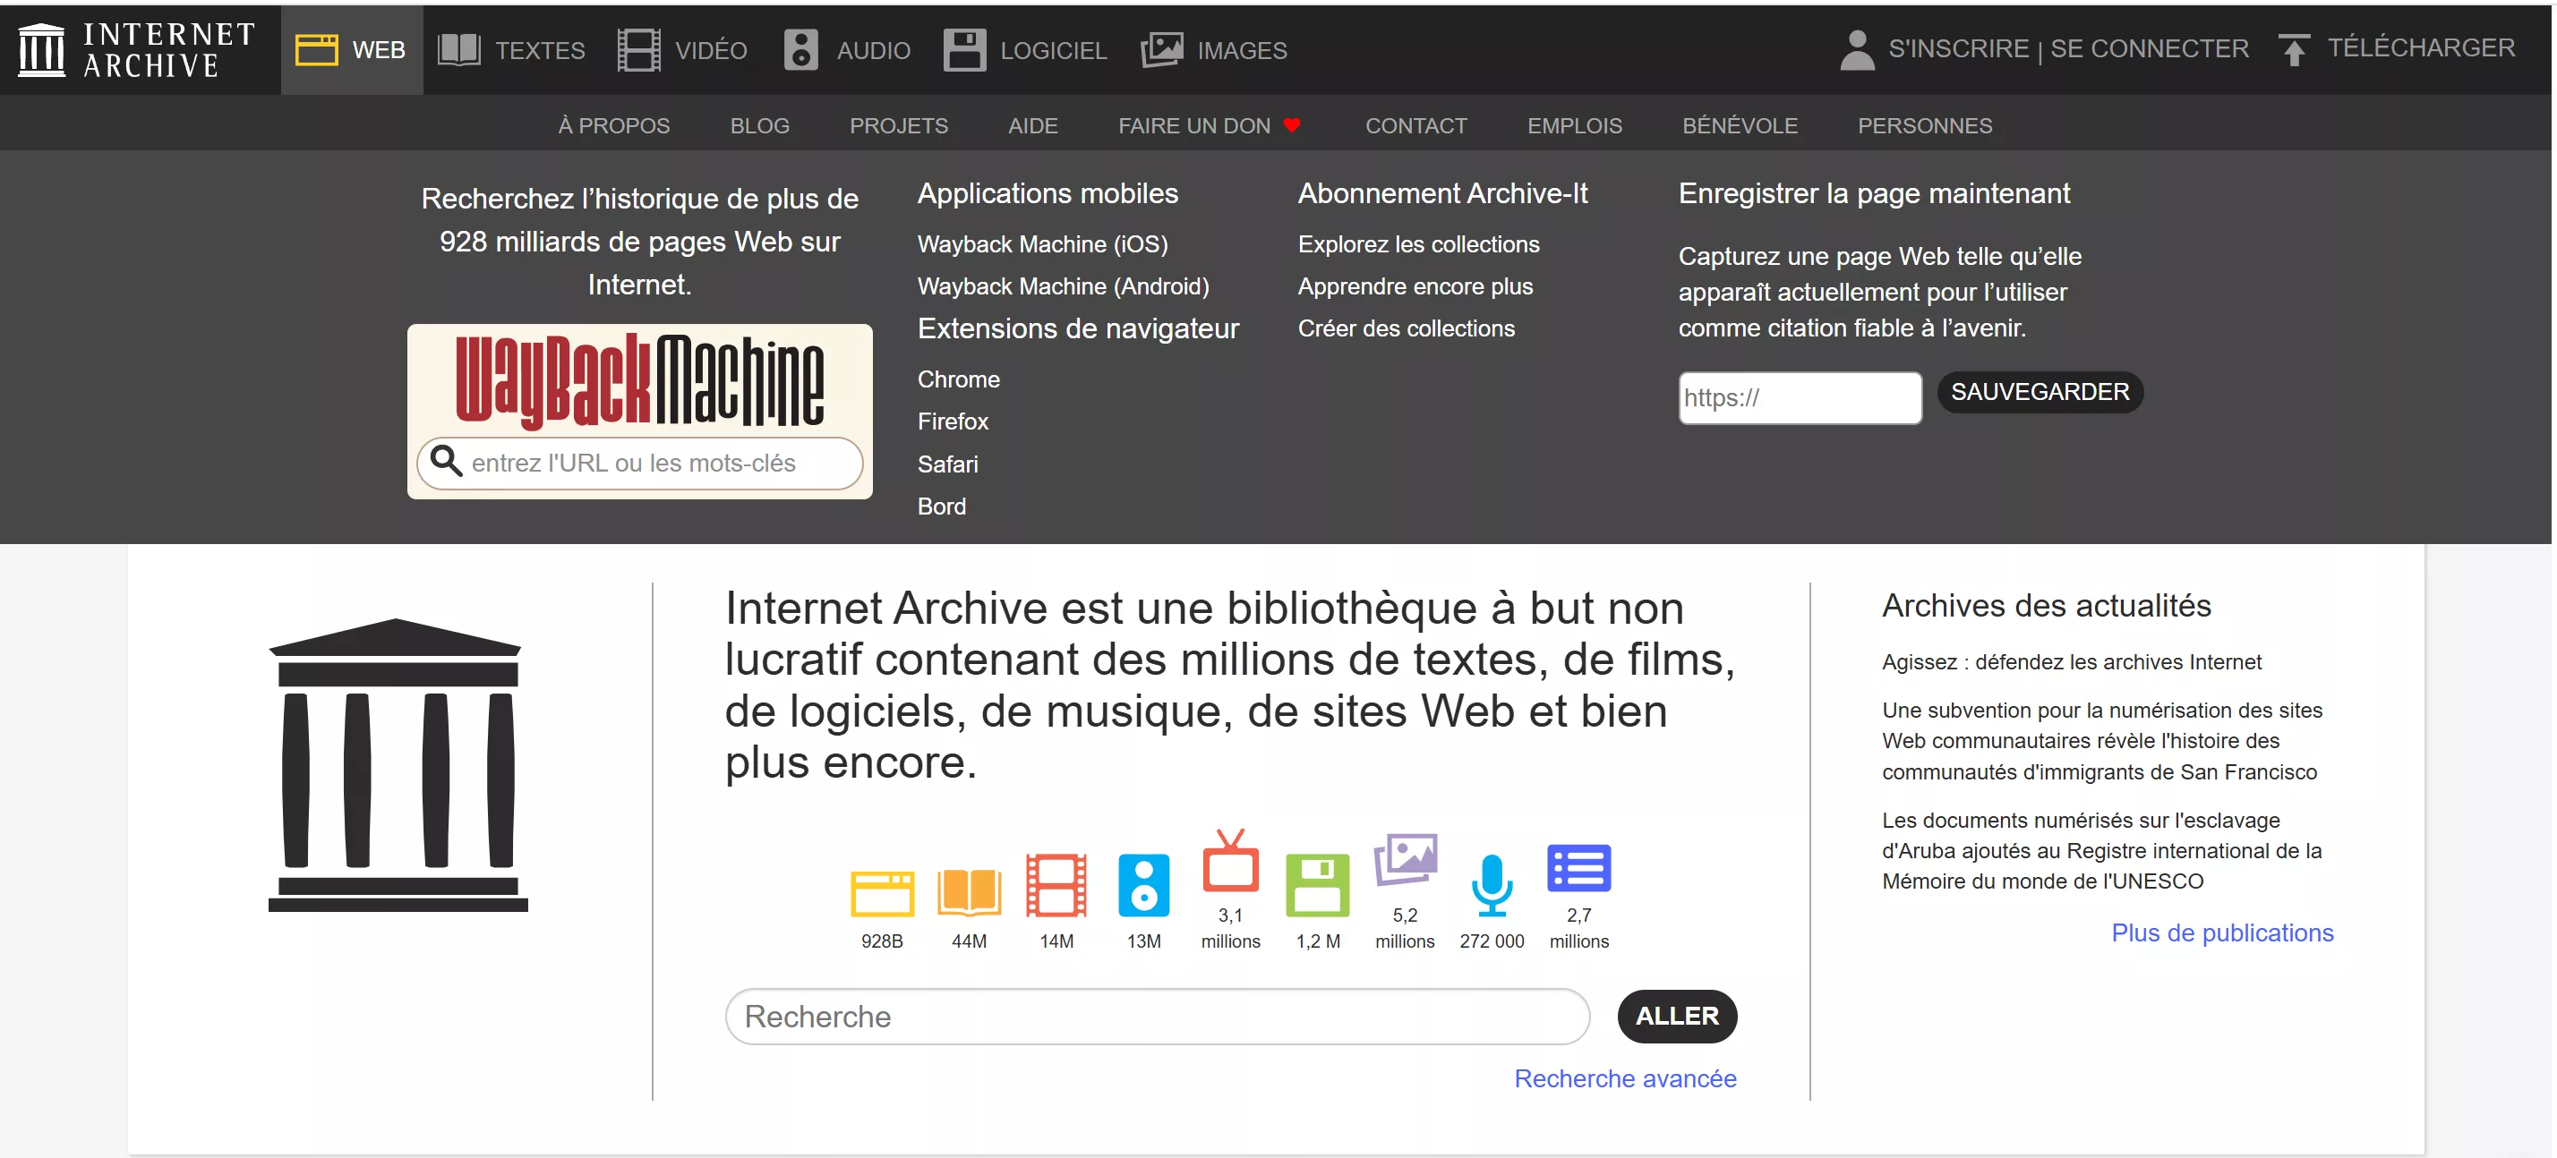The image size is (2557, 1158).
Task: Open the TEXTES section book icon
Action: [x=458, y=48]
